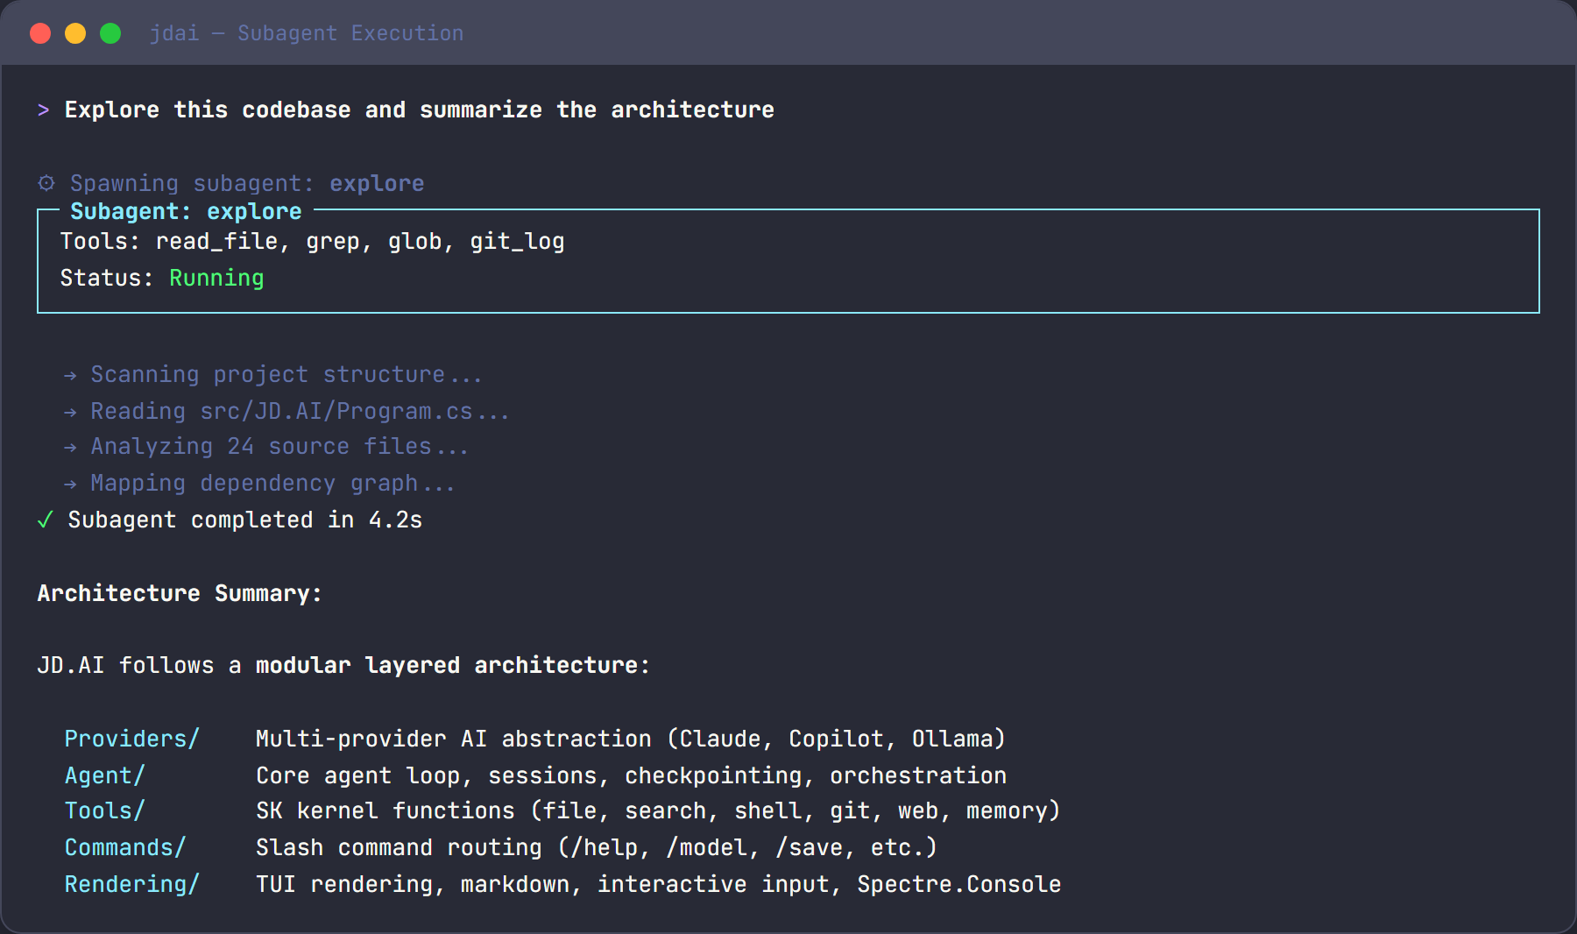Click the arrow before Scanning project structure
Viewport: 1577px width, 934px height.
click(71, 374)
